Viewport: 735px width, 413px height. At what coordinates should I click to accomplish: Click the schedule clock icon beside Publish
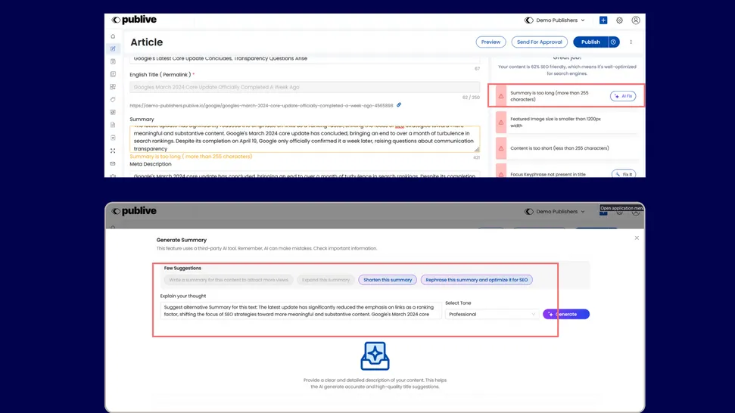click(613, 42)
